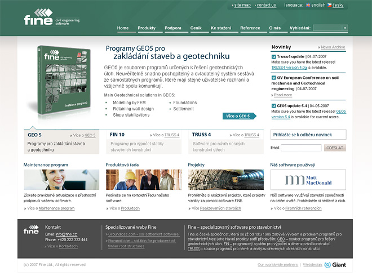Screen dimensions: 372x280
Task: Open the Produkty menu item
Action: pos(147,28)
